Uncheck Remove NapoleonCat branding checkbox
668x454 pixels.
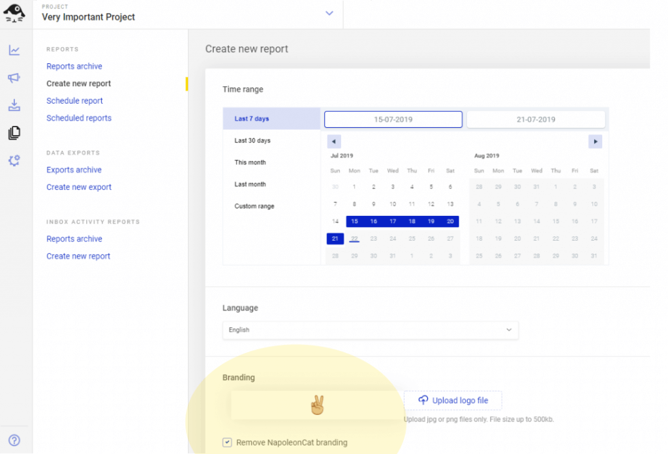click(227, 442)
